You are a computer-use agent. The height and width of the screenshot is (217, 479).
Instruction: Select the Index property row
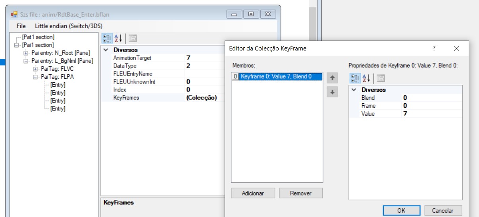pyautogui.click(x=163, y=90)
